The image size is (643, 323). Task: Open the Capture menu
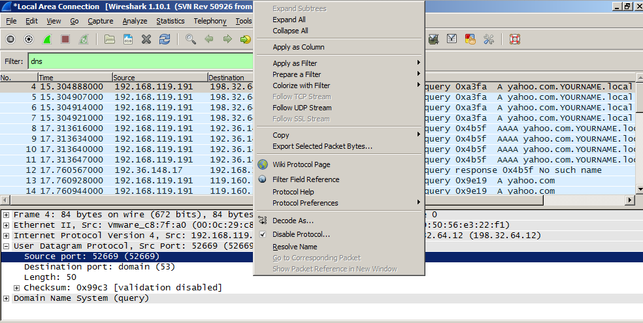[101, 21]
